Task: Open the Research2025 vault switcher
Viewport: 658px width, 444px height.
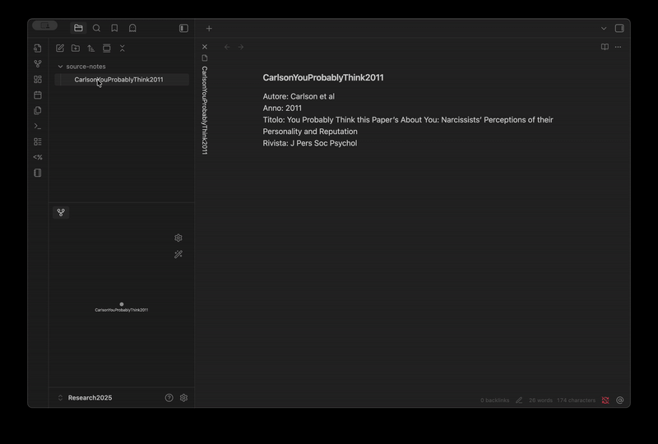Action: coord(90,398)
